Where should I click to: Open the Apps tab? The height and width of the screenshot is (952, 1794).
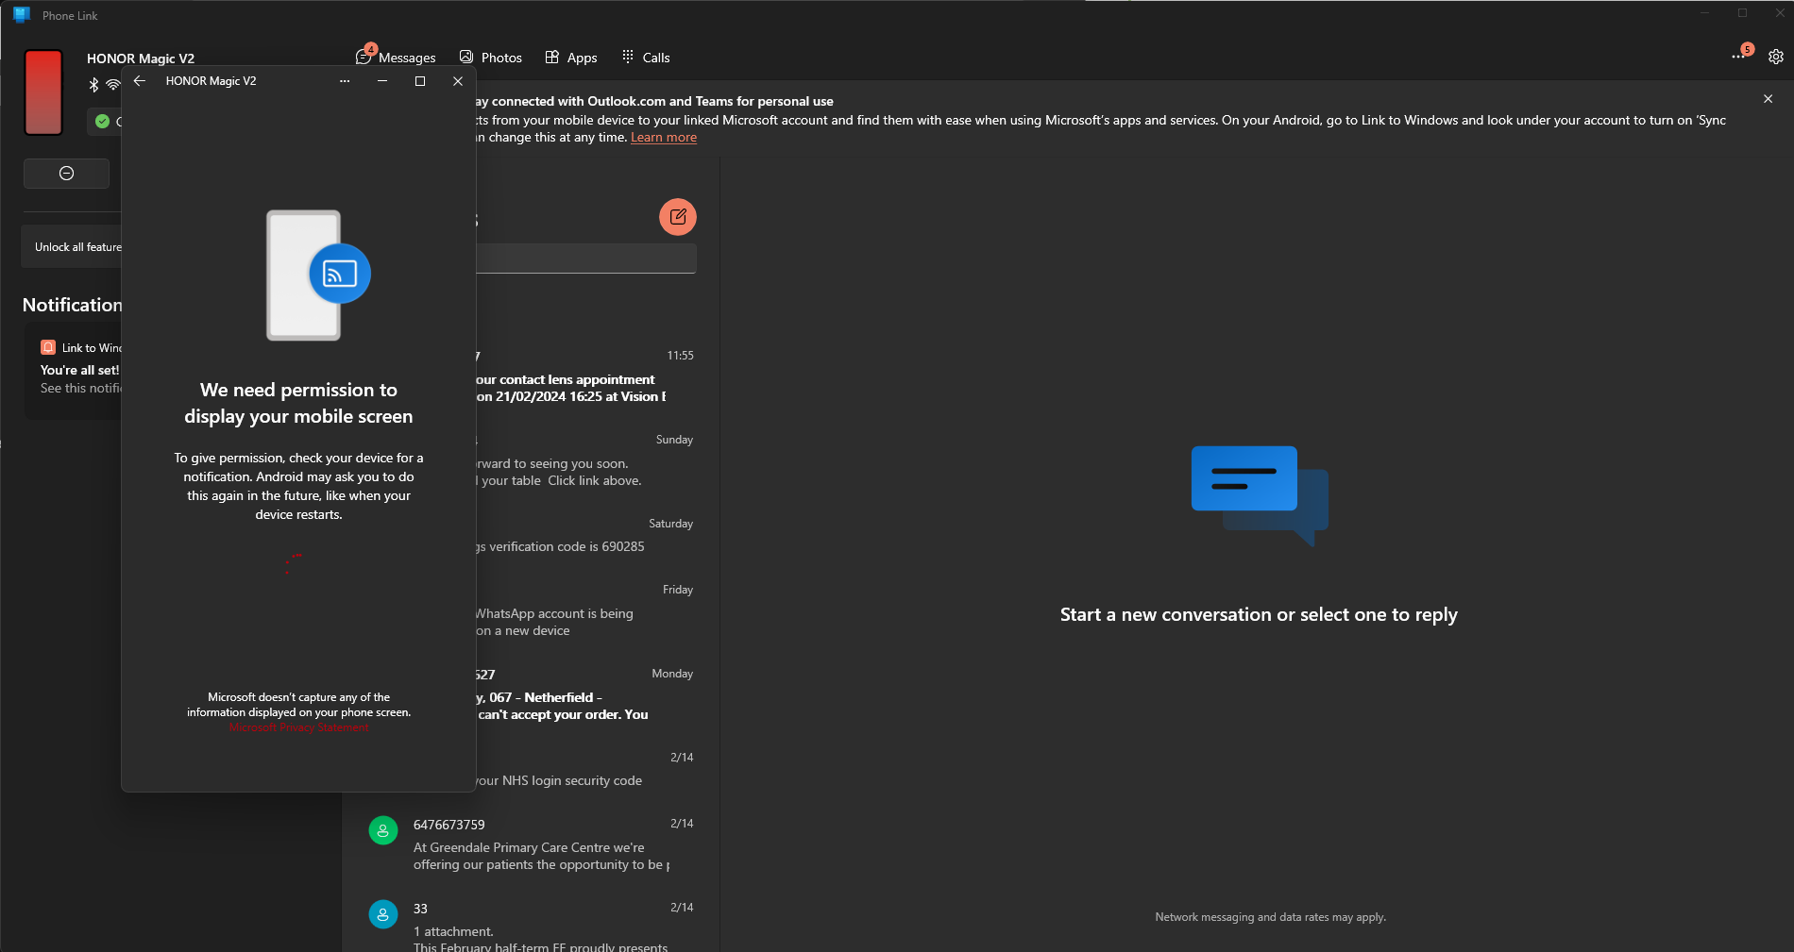(x=571, y=58)
